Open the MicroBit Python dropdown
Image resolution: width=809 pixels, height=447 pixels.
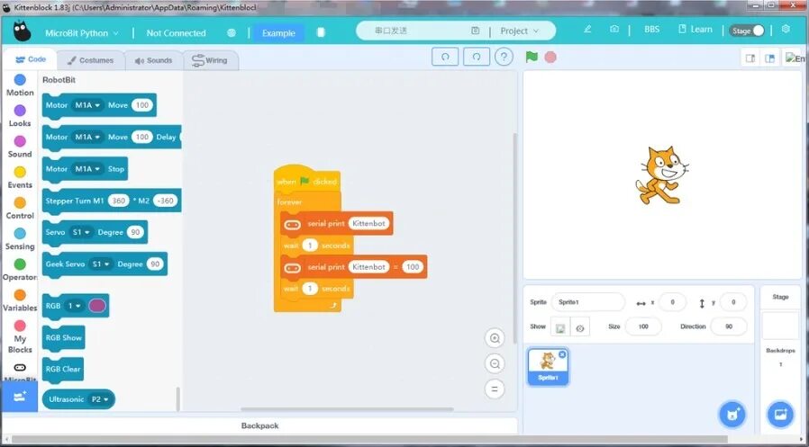pyautogui.click(x=81, y=33)
